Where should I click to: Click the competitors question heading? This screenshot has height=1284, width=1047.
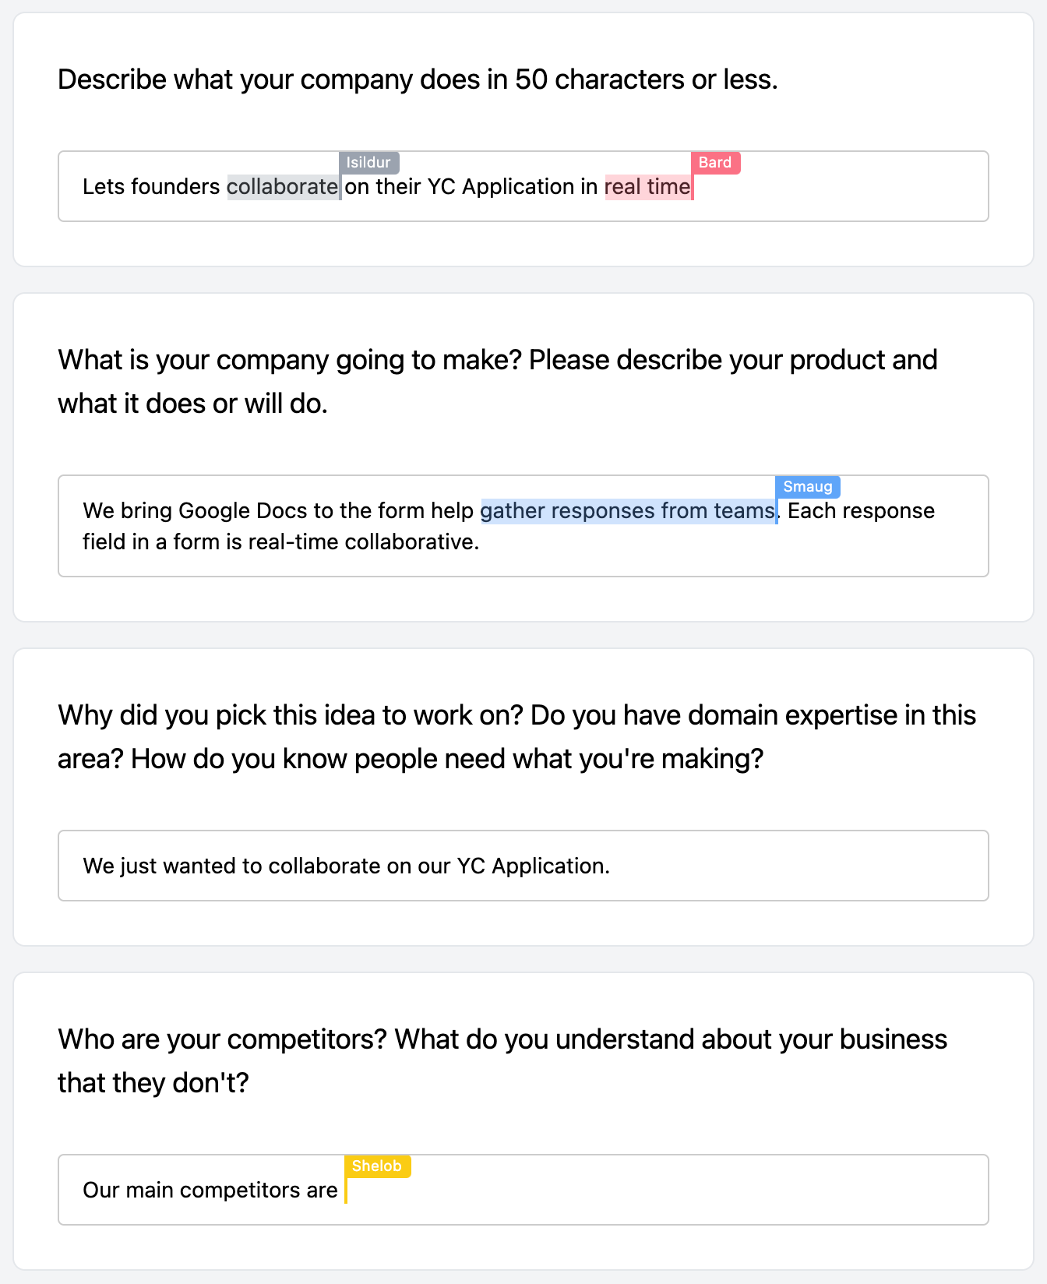click(x=502, y=1060)
